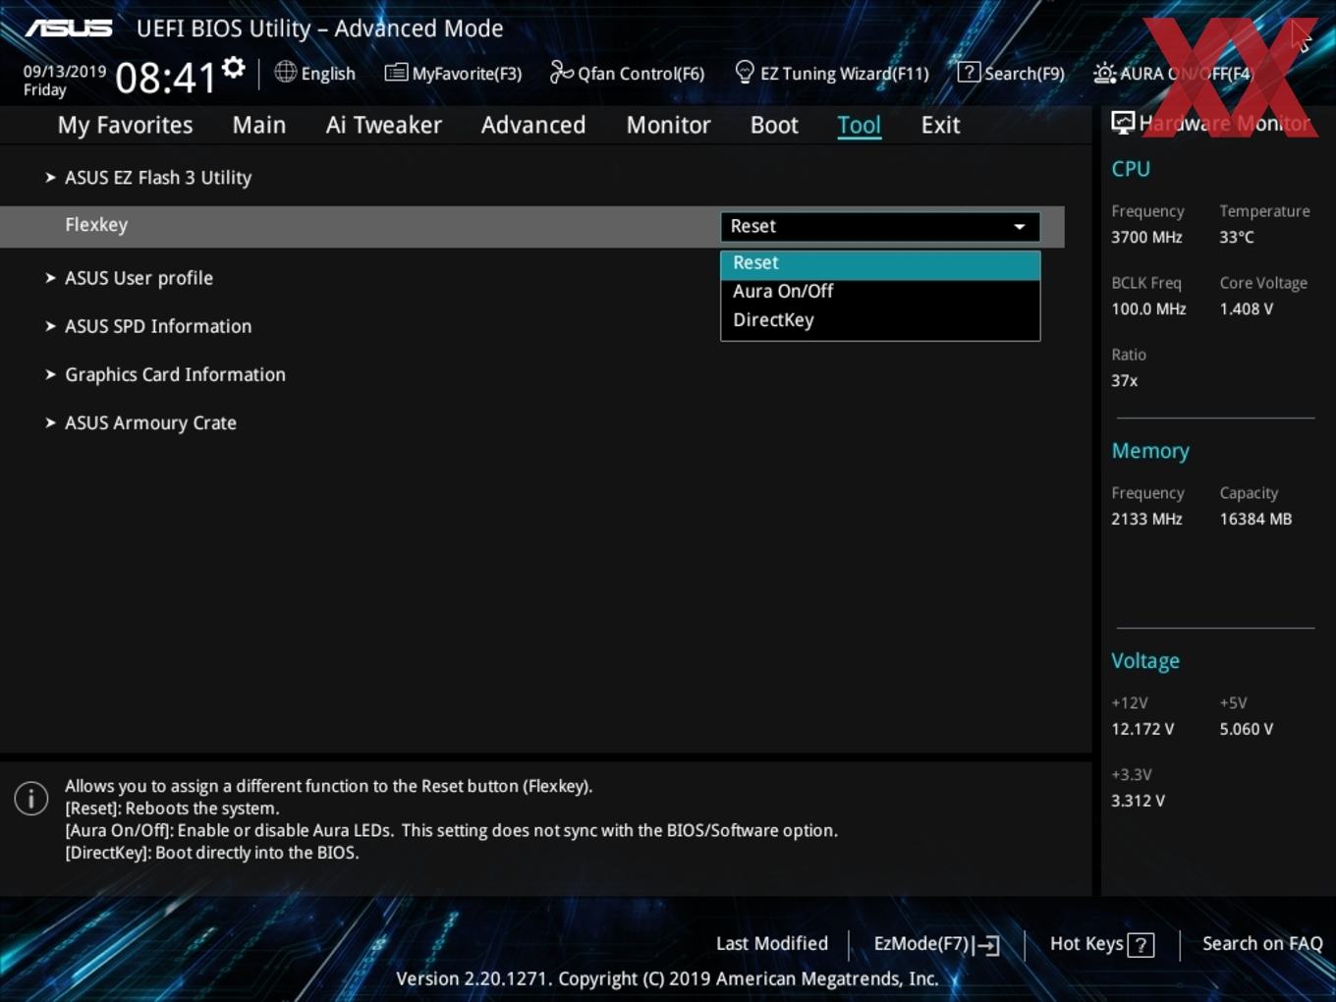Open MyFavorite(F3) list icon
Image resolution: width=1336 pixels, height=1002 pixels.
(396, 73)
